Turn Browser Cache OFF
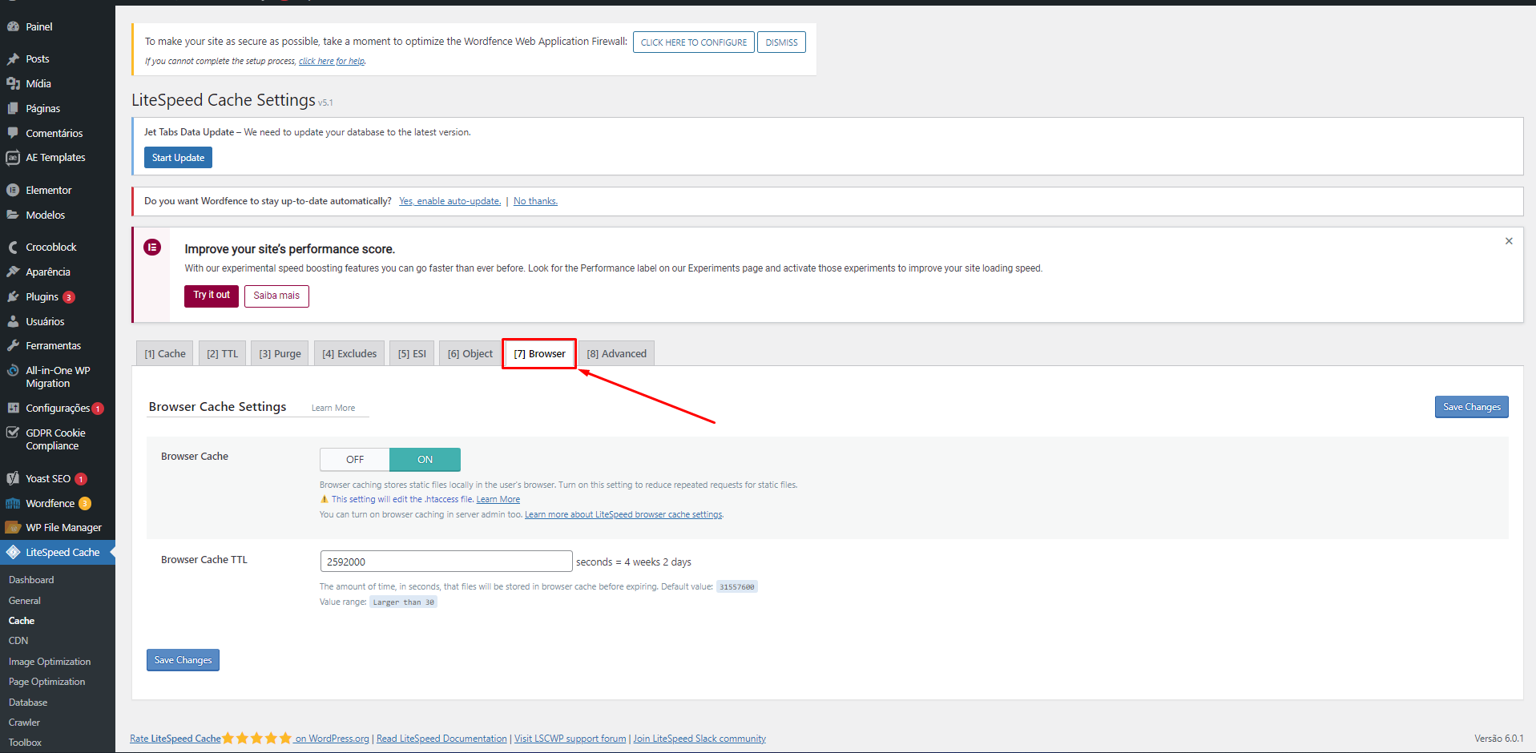Image resolution: width=1536 pixels, height=753 pixels. (x=355, y=459)
